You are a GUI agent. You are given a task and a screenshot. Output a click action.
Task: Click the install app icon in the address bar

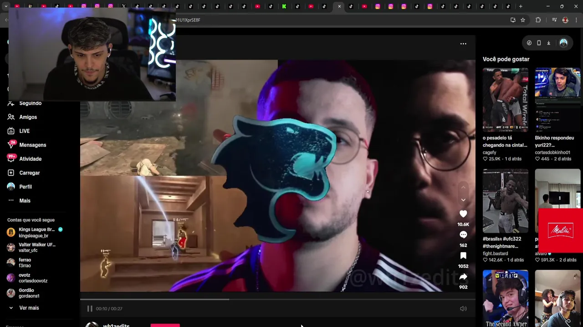(513, 20)
